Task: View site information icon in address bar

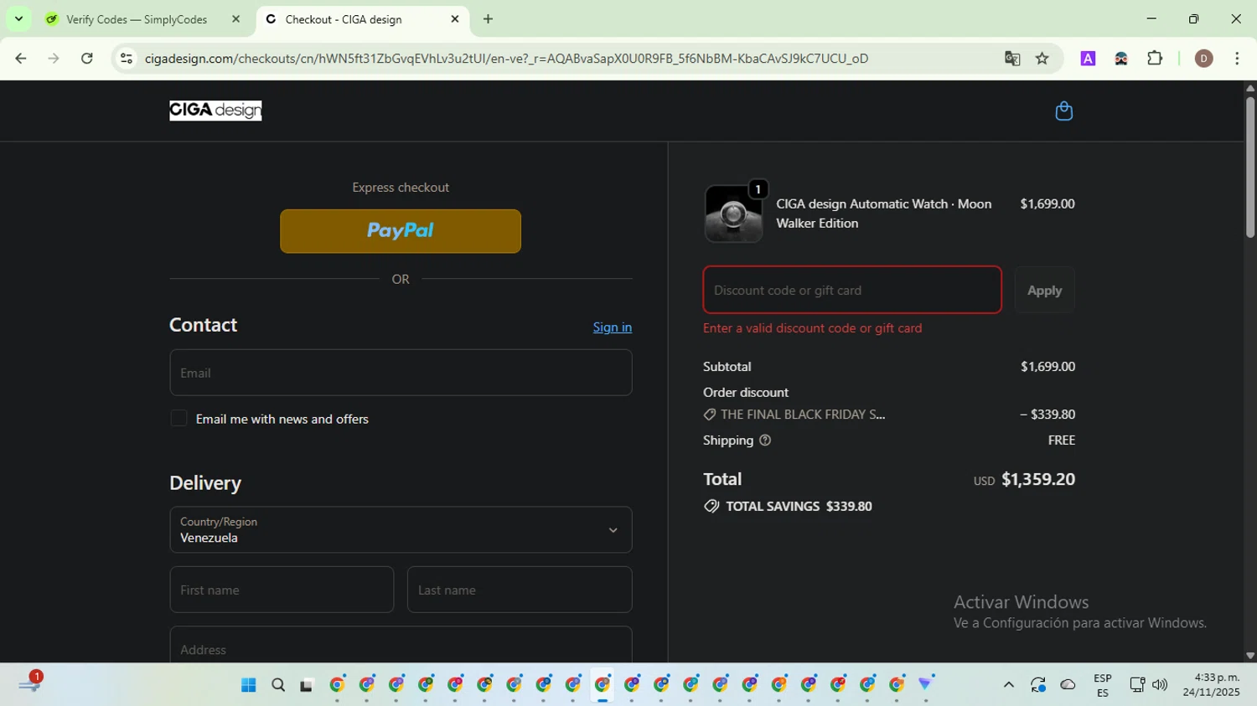Action: click(x=127, y=59)
